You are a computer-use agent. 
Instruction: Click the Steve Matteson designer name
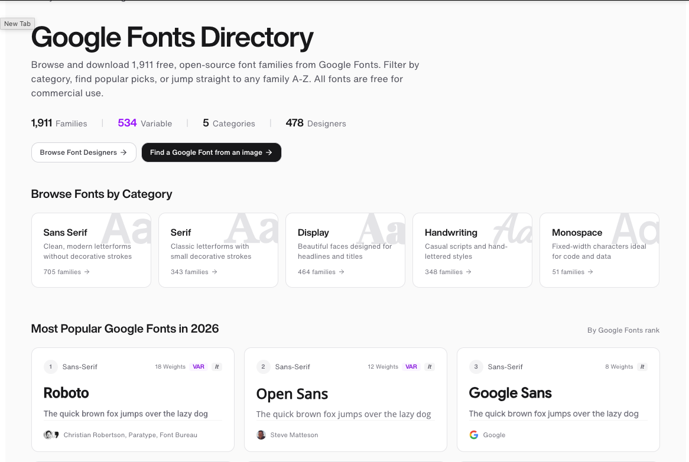pyautogui.click(x=294, y=435)
